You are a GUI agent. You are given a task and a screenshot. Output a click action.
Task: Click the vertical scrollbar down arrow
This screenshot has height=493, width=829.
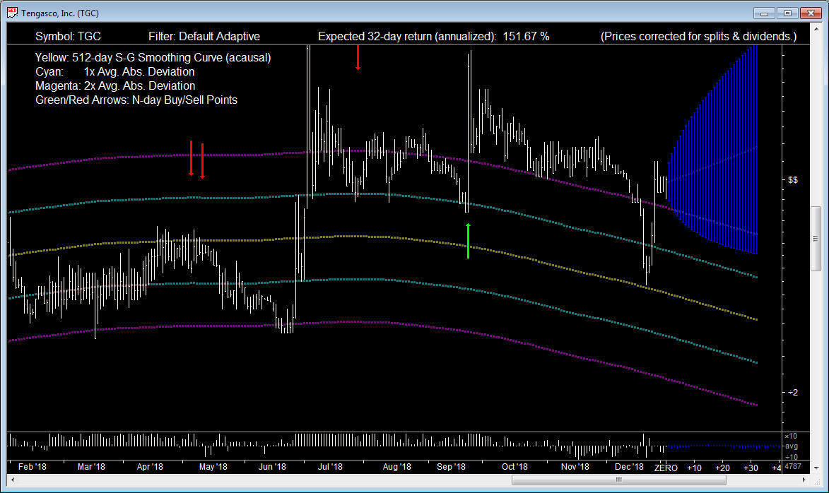pos(816,468)
